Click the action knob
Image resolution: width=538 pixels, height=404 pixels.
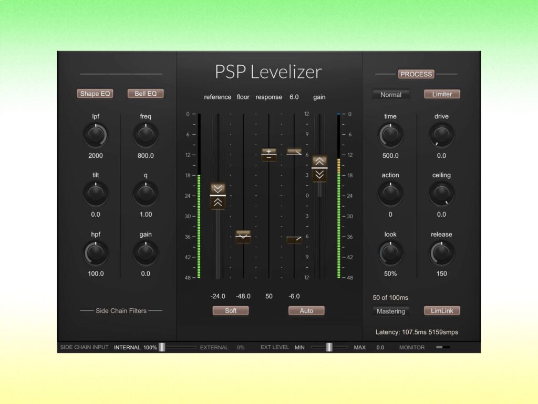pyautogui.click(x=390, y=194)
